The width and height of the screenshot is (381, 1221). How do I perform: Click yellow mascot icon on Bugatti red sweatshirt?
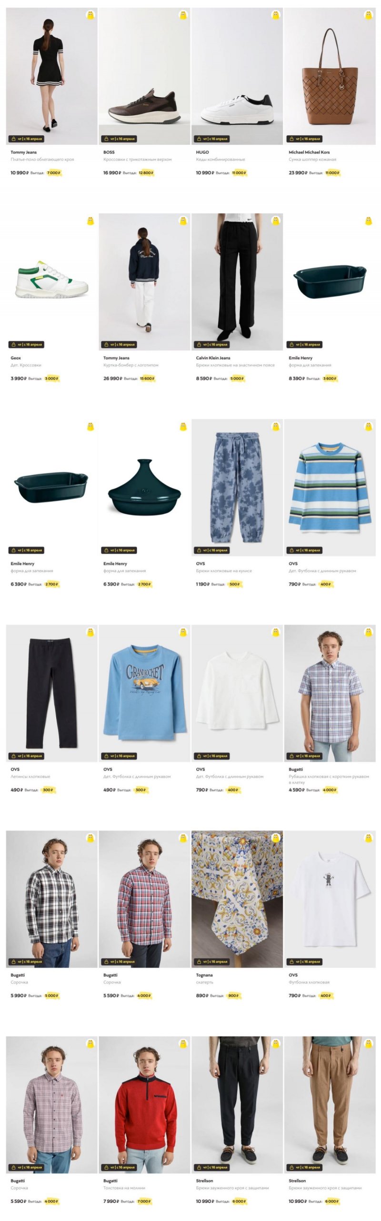tap(183, 1044)
